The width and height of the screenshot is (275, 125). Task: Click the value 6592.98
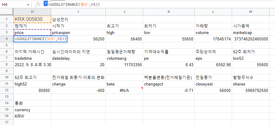223,65
